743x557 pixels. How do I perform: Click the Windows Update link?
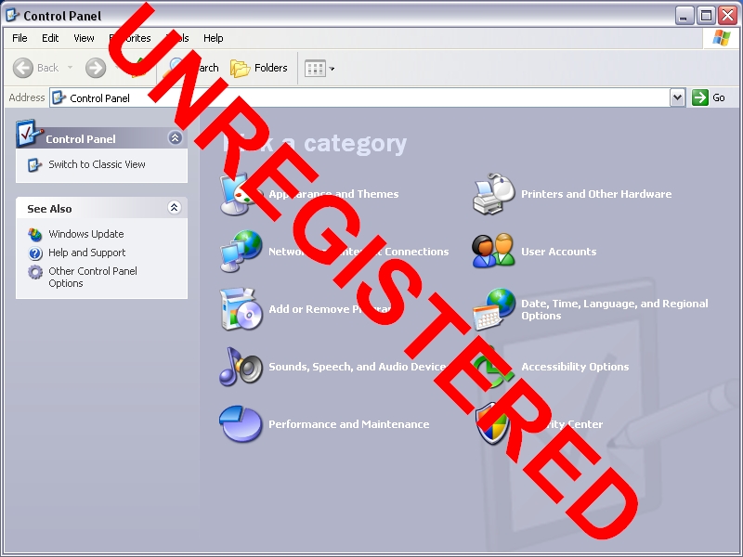85,234
